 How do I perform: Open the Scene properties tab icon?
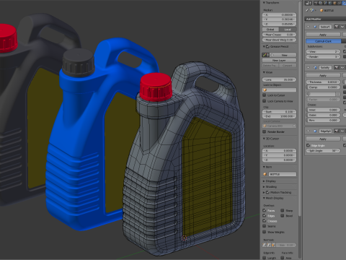(x=325, y=3)
